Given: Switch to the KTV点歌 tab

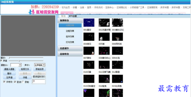Looking at the screenshot, I should [73, 16].
